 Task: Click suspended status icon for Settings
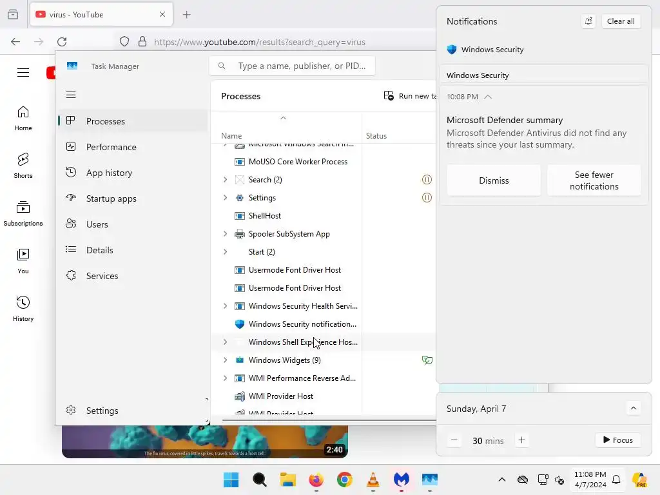427,198
